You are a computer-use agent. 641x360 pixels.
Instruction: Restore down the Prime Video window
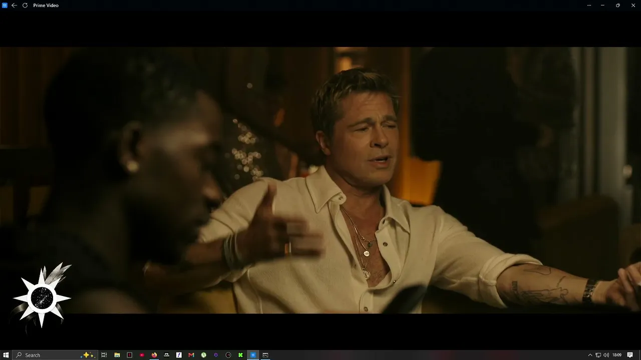pyautogui.click(x=617, y=5)
